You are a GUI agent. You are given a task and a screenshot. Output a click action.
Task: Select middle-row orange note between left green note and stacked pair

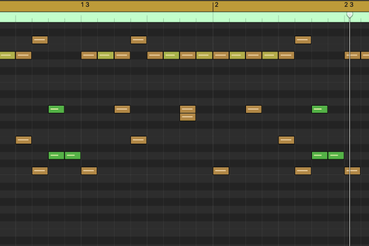pyautogui.click(x=122, y=109)
